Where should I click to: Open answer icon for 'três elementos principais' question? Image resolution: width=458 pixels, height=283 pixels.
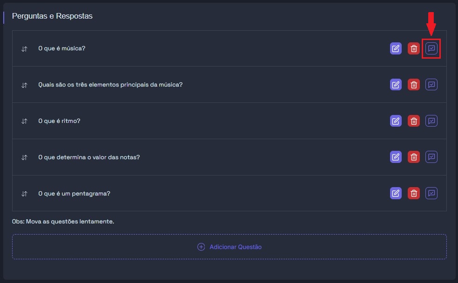[x=431, y=85]
